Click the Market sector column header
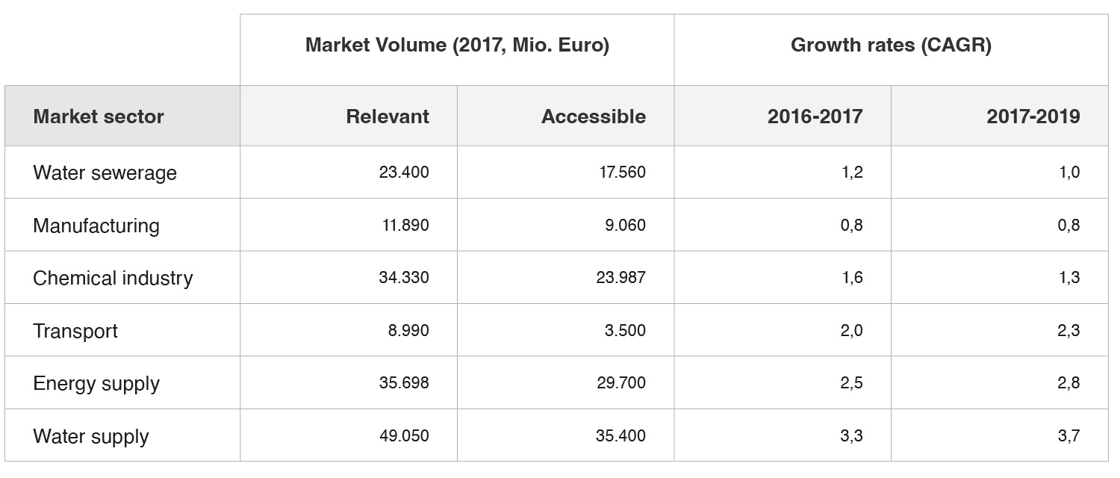This screenshot has height=478, width=1120. 98,117
